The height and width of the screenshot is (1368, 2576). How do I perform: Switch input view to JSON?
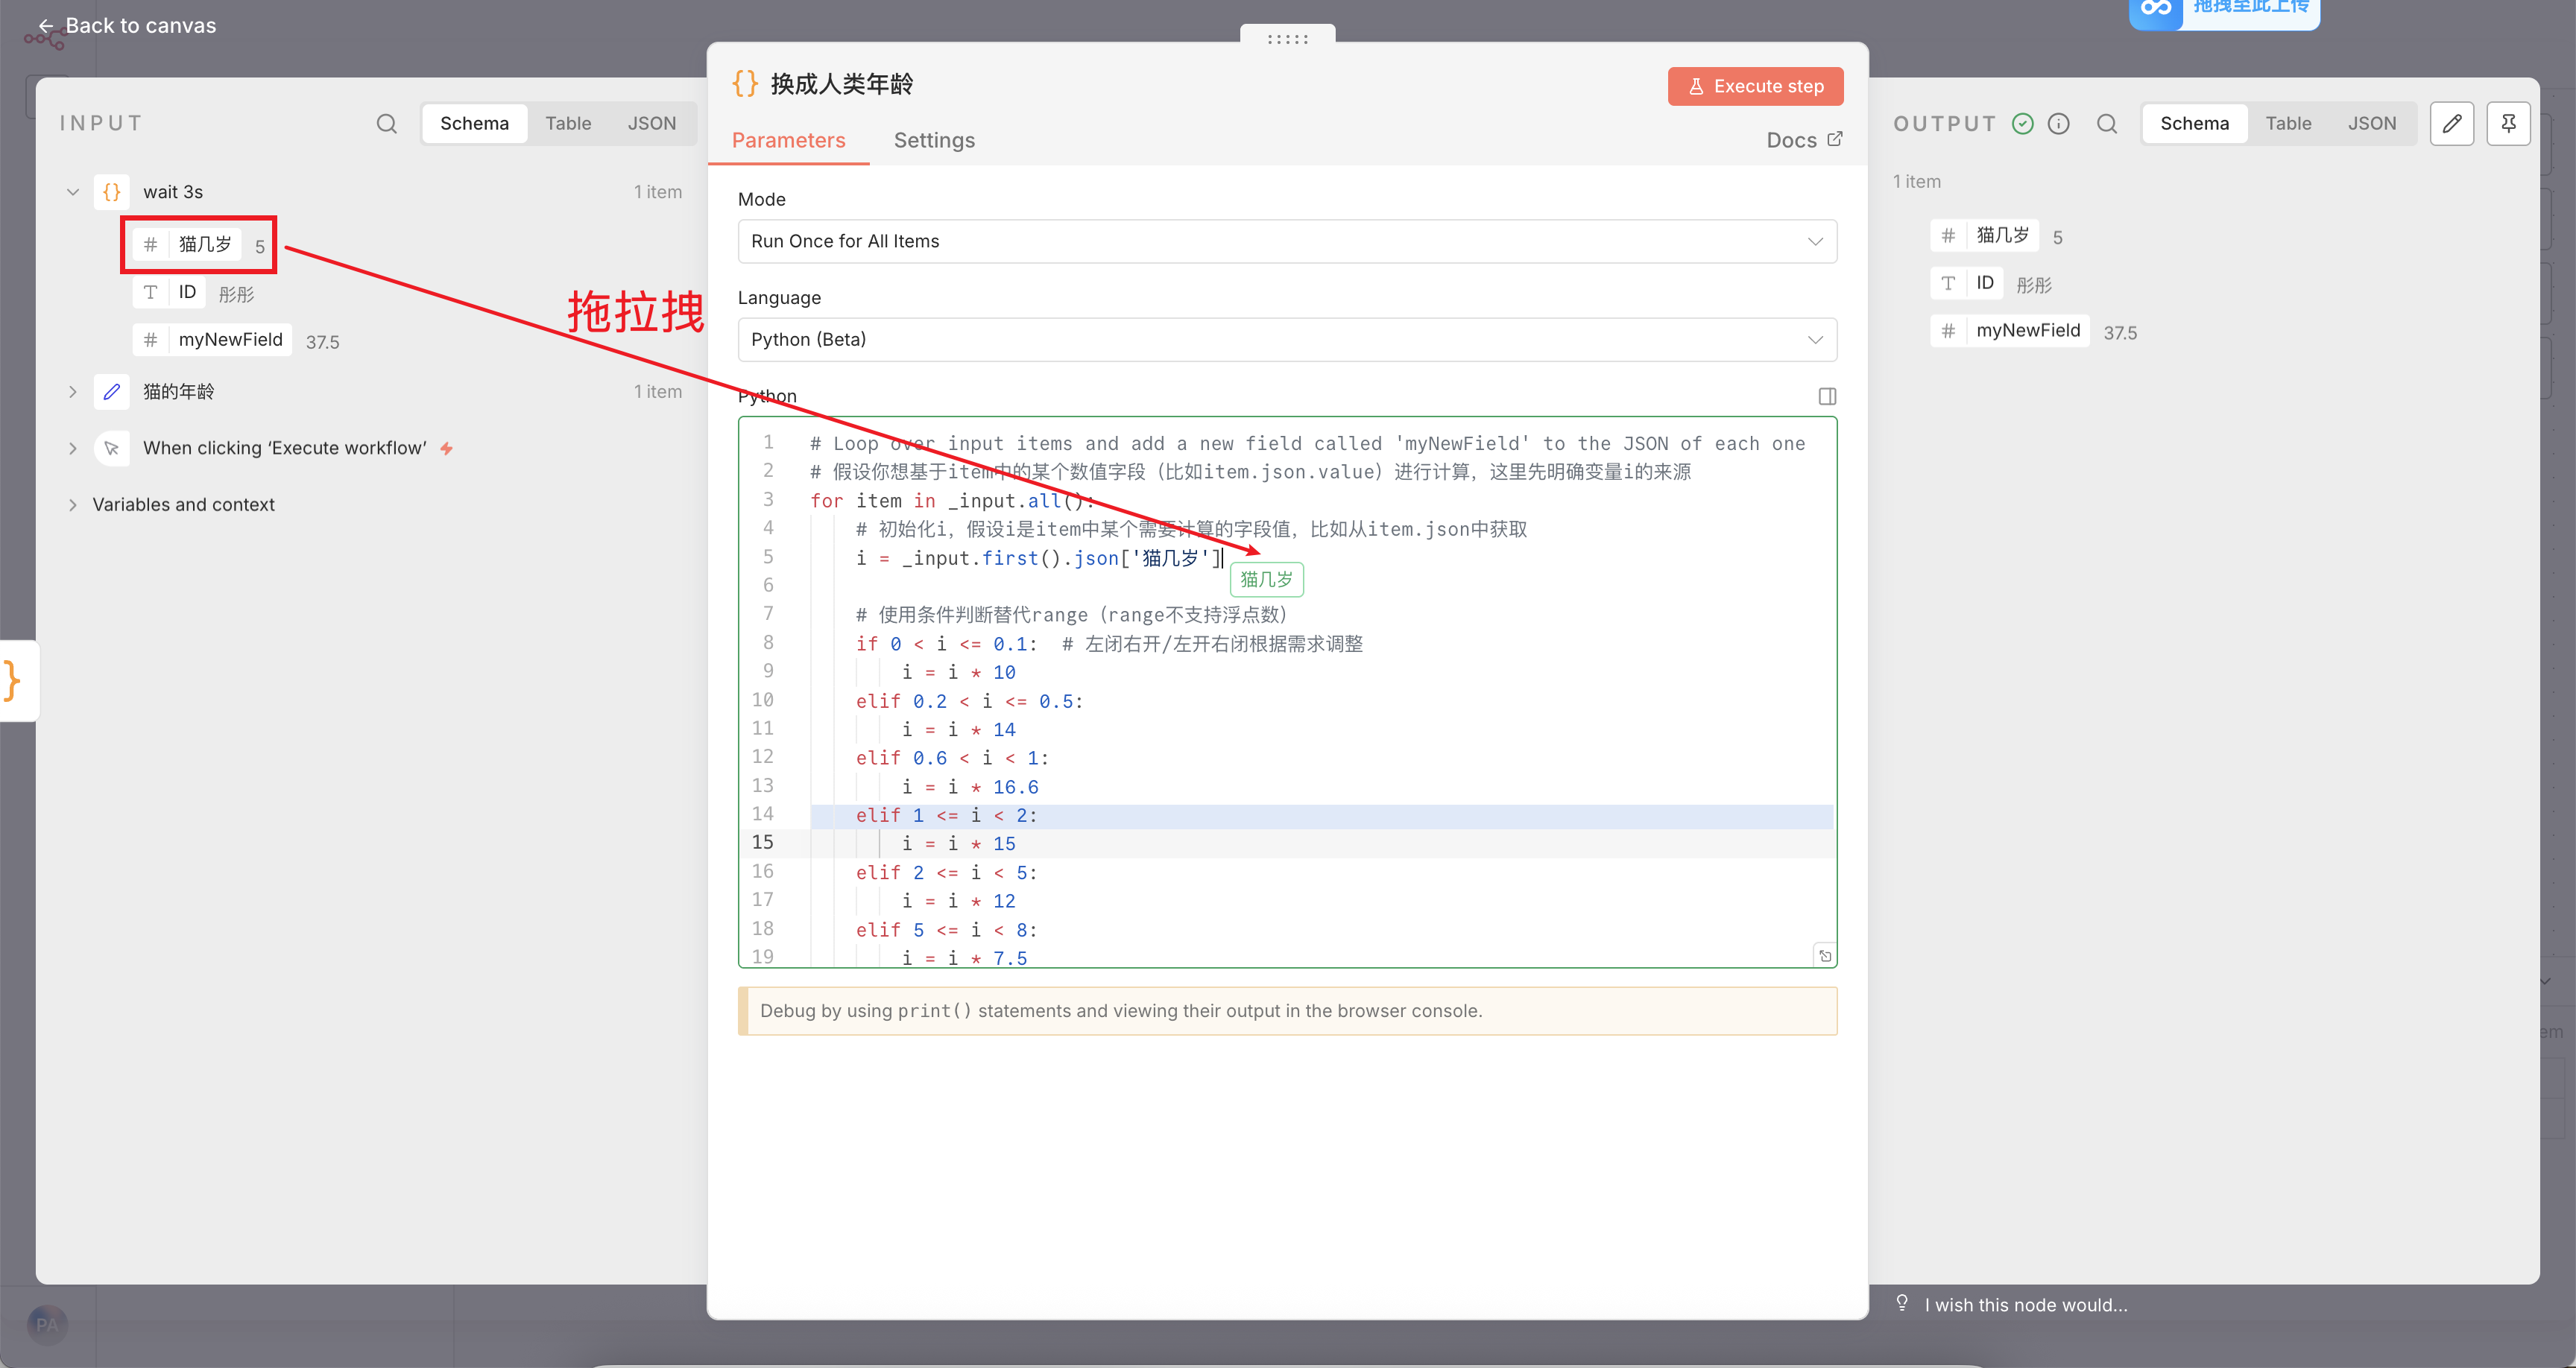651,123
